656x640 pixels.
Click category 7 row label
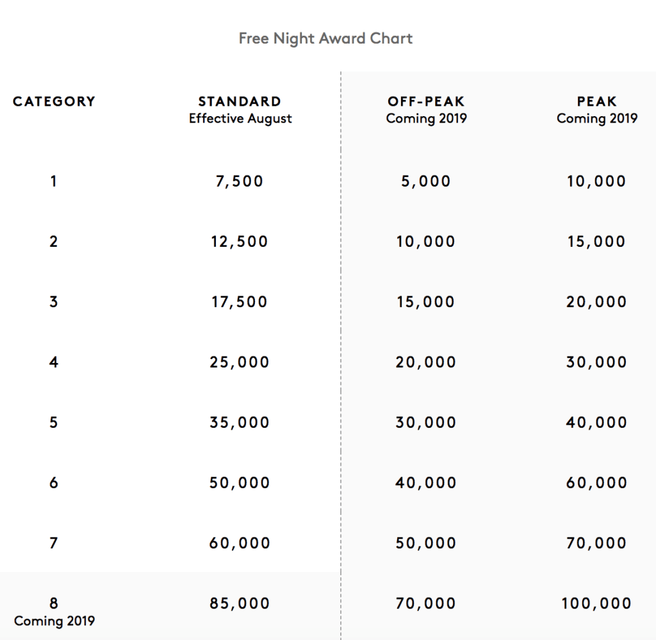(54, 543)
